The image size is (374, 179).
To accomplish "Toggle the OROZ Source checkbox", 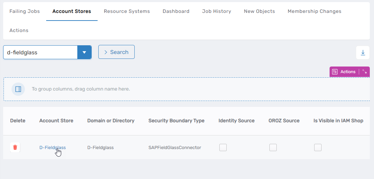I will [273, 148].
